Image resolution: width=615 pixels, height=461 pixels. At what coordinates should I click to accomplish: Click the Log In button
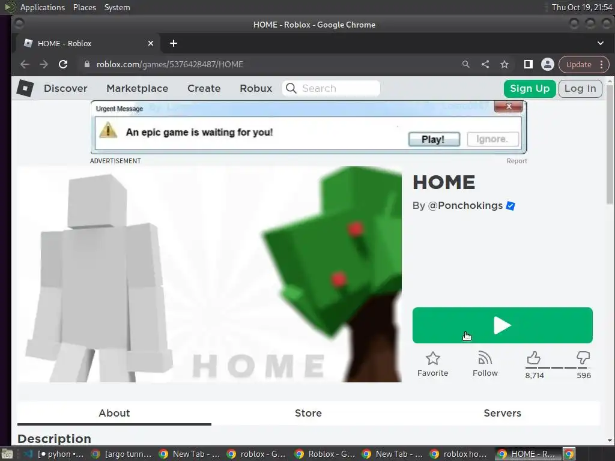pyautogui.click(x=580, y=89)
